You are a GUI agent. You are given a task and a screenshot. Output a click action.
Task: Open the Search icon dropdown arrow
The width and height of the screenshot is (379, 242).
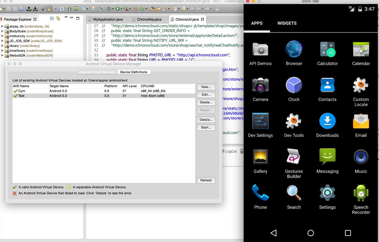[x=169, y=9]
